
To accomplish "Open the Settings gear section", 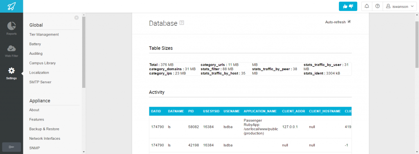I will (x=11, y=74).
